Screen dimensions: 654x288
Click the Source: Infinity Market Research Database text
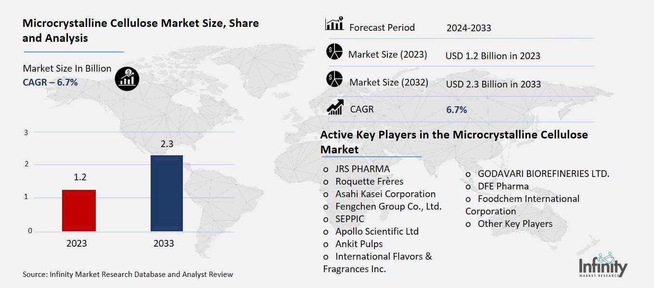(x=127, y=274)
